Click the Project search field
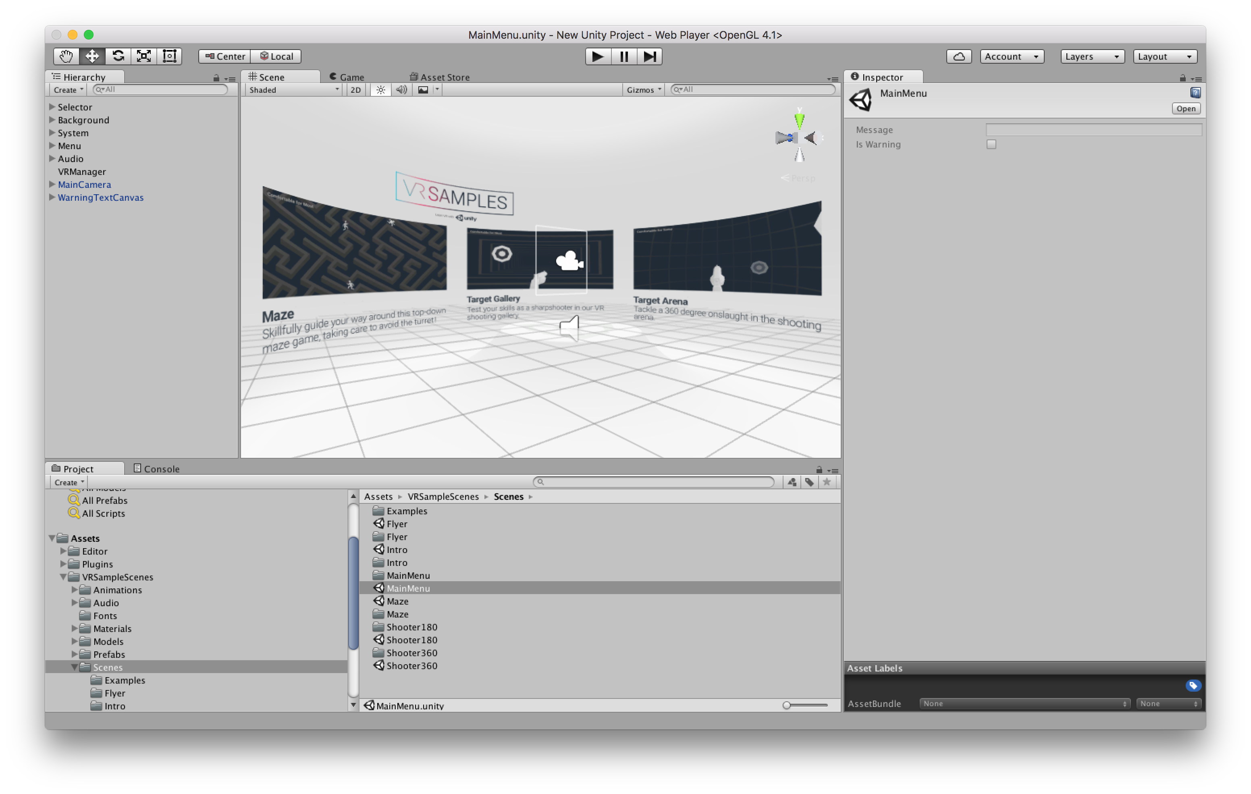This screenshot has height=794, width=1251. point(654,482)
